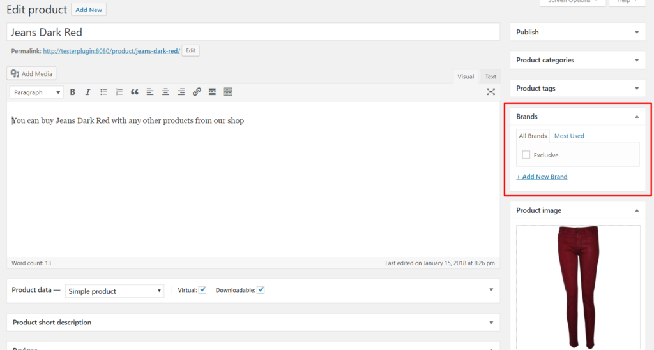Switch to the Visual editor tab
Viewport: 654px width, 350px height.
[x=466, y=77]
